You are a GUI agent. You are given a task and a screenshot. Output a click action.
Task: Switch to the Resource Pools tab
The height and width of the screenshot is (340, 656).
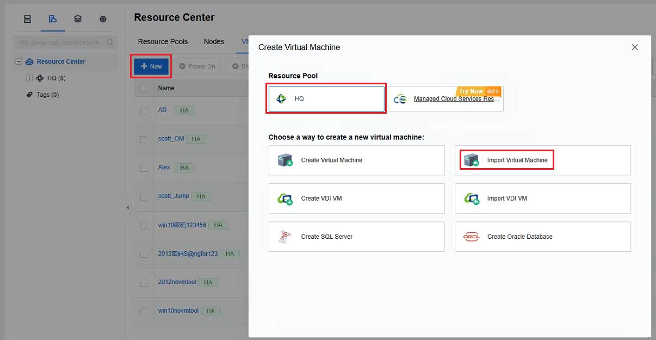(x=163, y=41)
